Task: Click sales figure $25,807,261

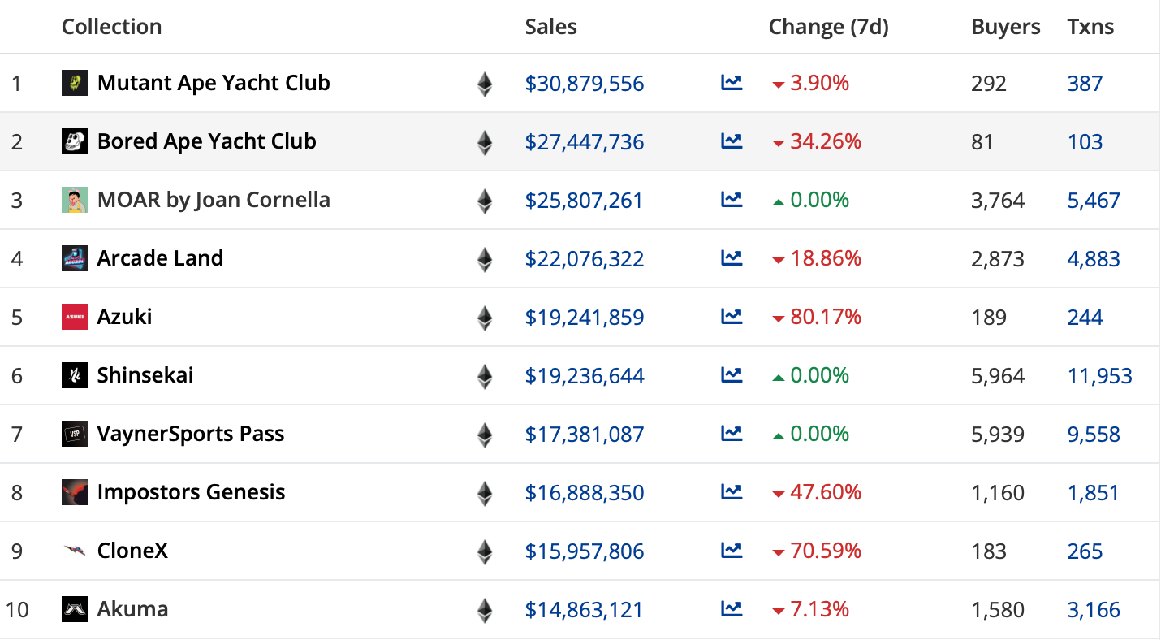Action: pyautogui.click(x=584, y=201)
